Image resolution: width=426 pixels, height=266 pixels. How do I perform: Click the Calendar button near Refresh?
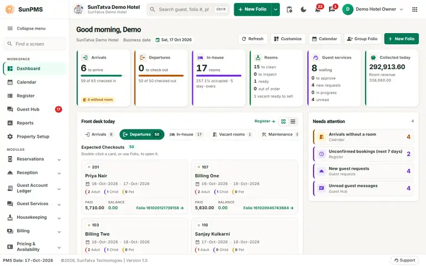click(x=325, y=39)
